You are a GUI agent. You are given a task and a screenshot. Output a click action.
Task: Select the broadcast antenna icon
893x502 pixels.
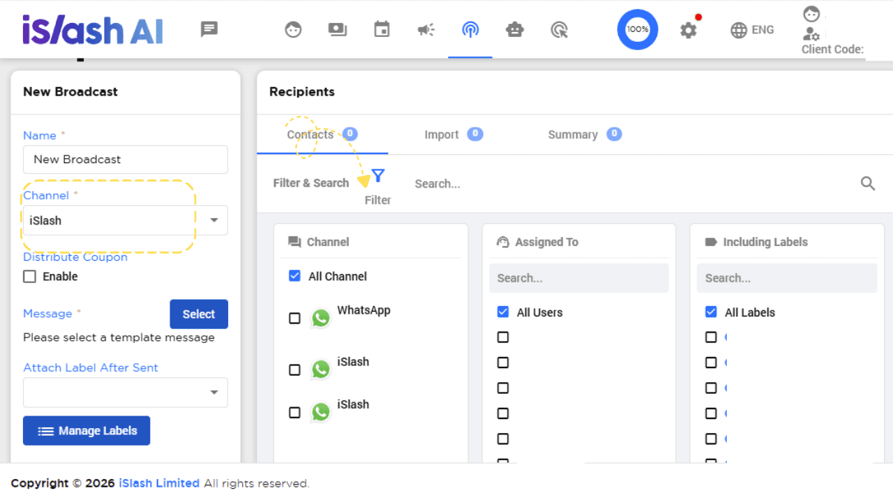click(470, 30)
